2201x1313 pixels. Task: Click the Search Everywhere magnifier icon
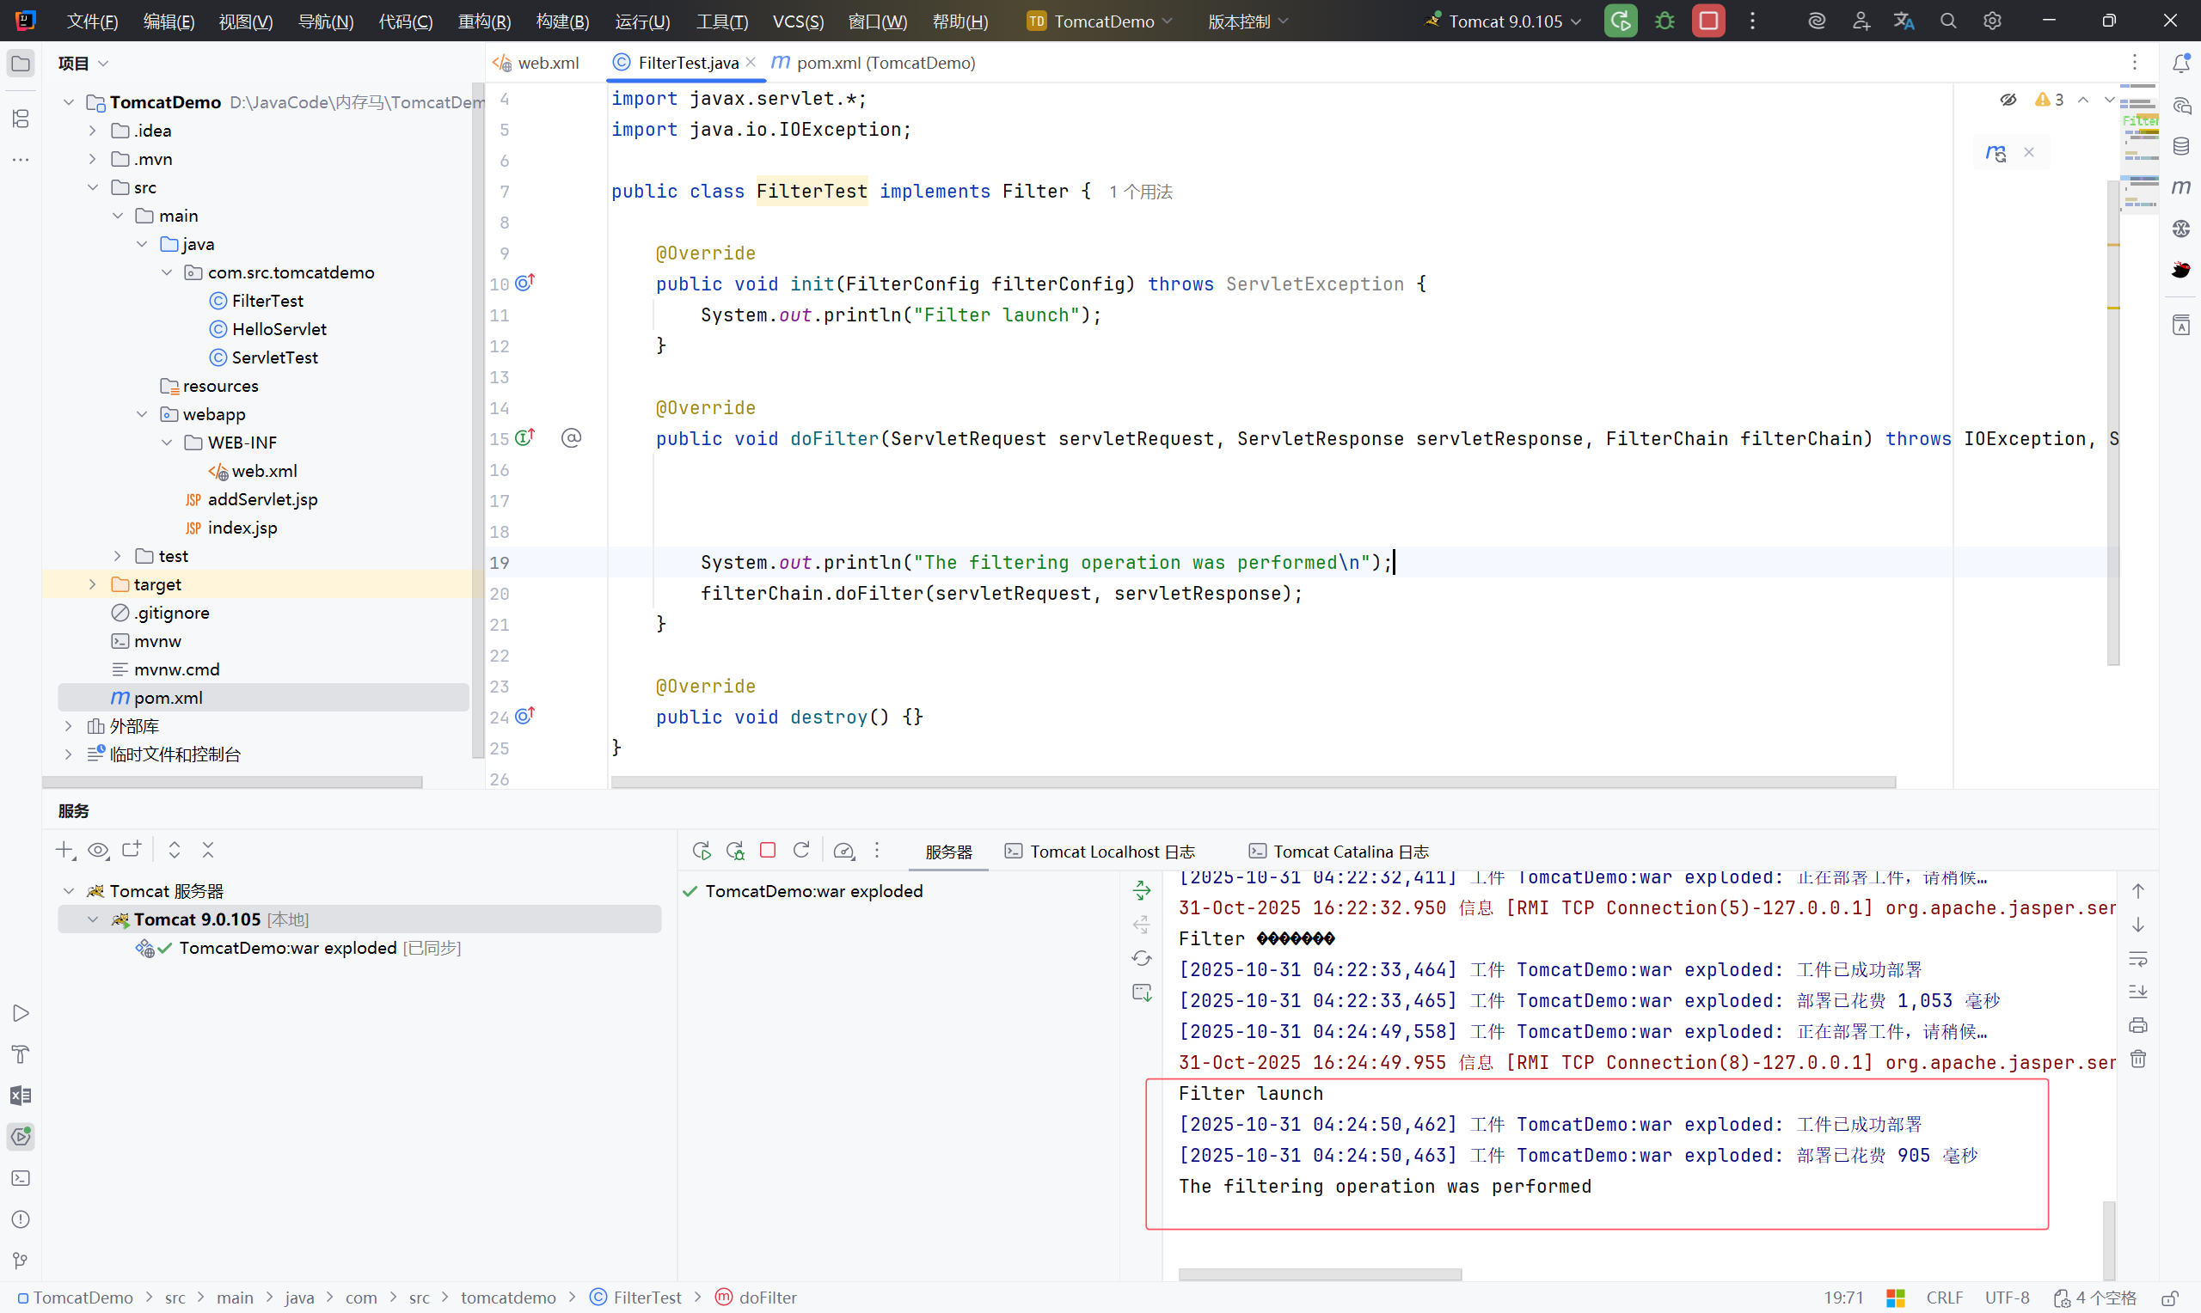coord(1948,21)
